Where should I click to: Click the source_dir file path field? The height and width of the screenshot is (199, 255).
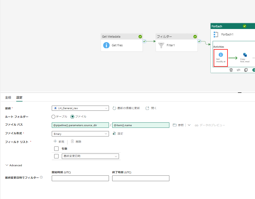(80, 125)
